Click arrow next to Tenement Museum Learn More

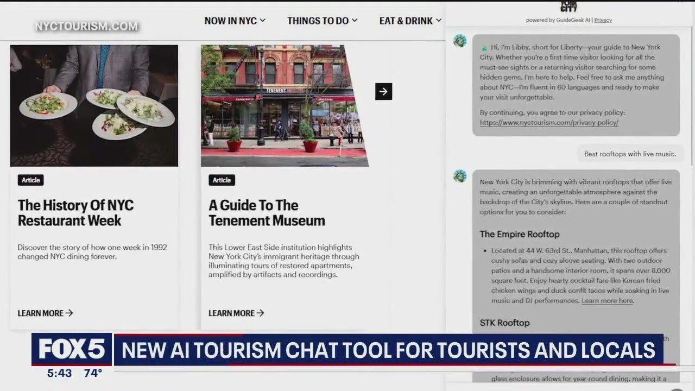click(x=260, y=313)
